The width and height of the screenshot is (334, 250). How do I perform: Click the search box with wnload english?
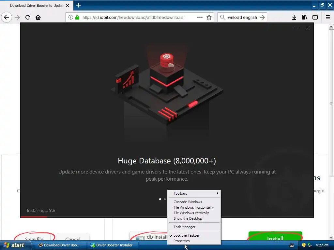click(242, 17)
